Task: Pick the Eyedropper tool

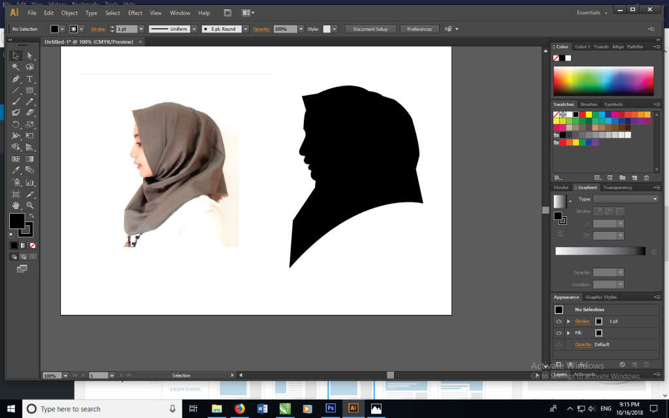Action: click(x=16, y=170)
